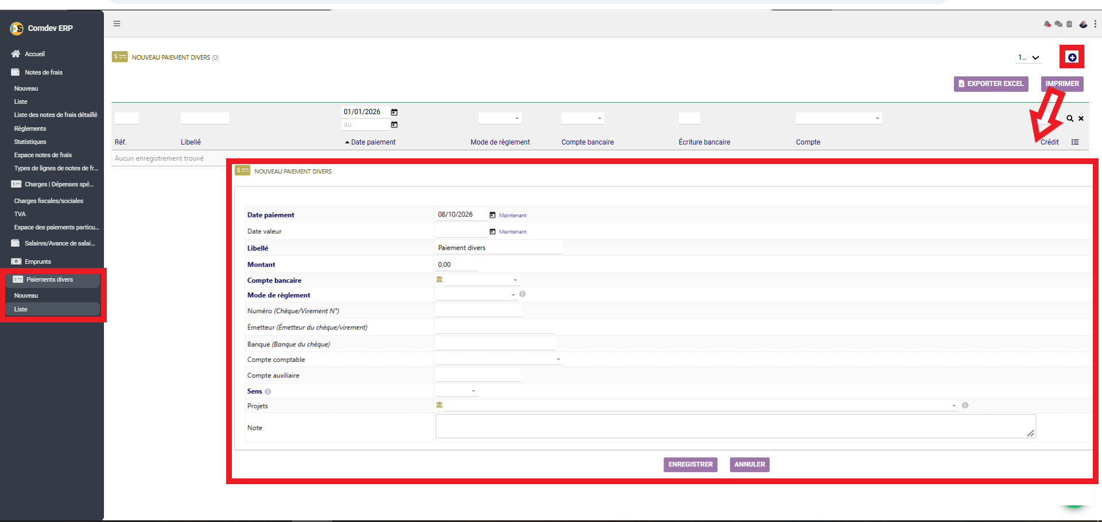Screen dimensions: 1102x522
Task: Click Maintenant link for Date valeur
Action: [513, 232]
